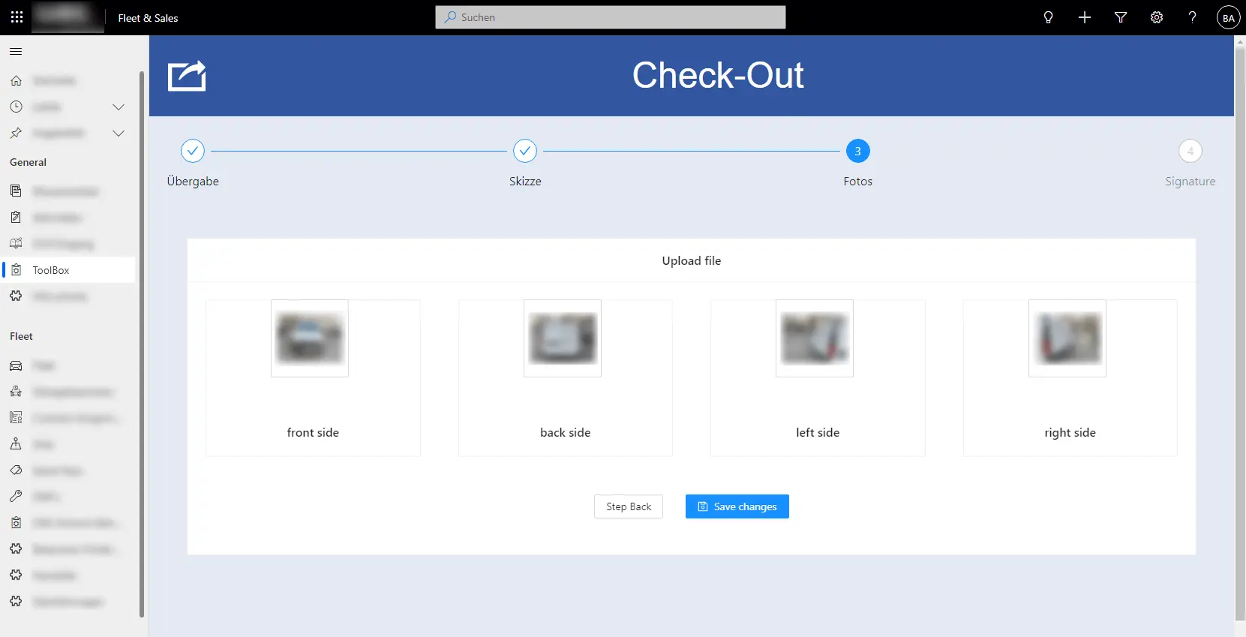
Task: Click the Step Back button
Action: pos(629,506)
